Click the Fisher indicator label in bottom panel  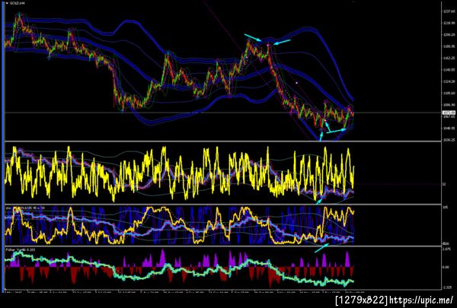click(20, 249)
